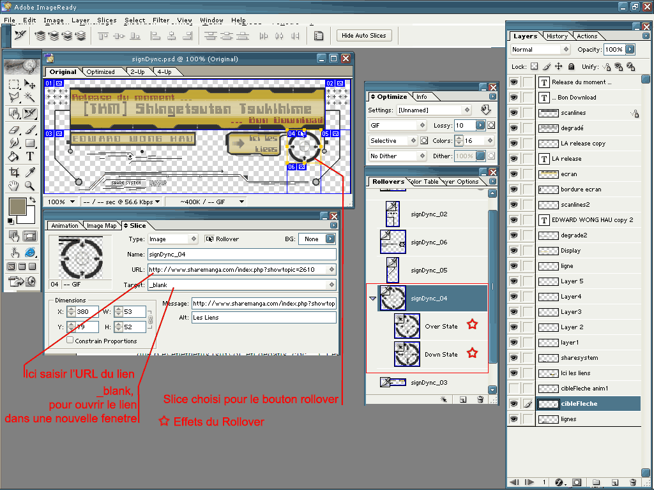Select the LA release copy layer
This screenshot has width=654, height=490.
[588, 144]
